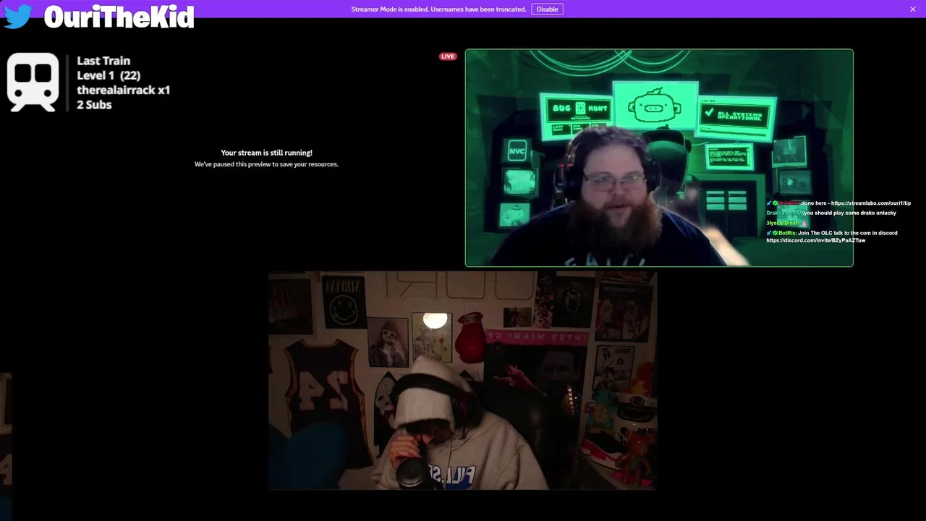Click the '2 Subs' text
Image resolution: width=926 pixels, height=521 pixels.
pyautogui.click(x=94, y=104)
